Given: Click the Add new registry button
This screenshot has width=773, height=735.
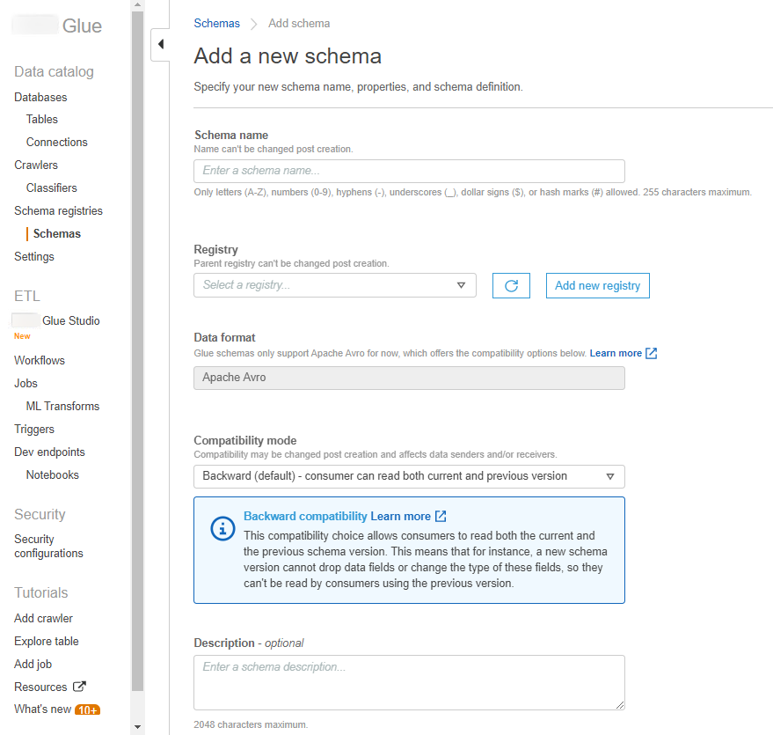Looking at the screenshot, I should click(597, 285).
